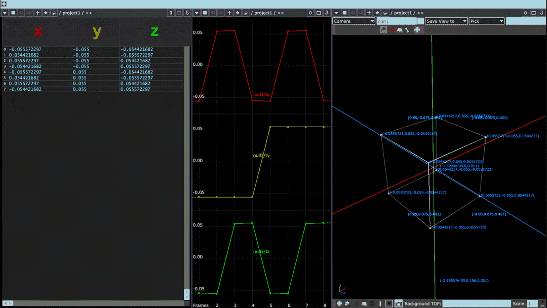Click the home icon in the right pane
The height and width of the screenshot is (308, 547).
click(x=385, y=13)
